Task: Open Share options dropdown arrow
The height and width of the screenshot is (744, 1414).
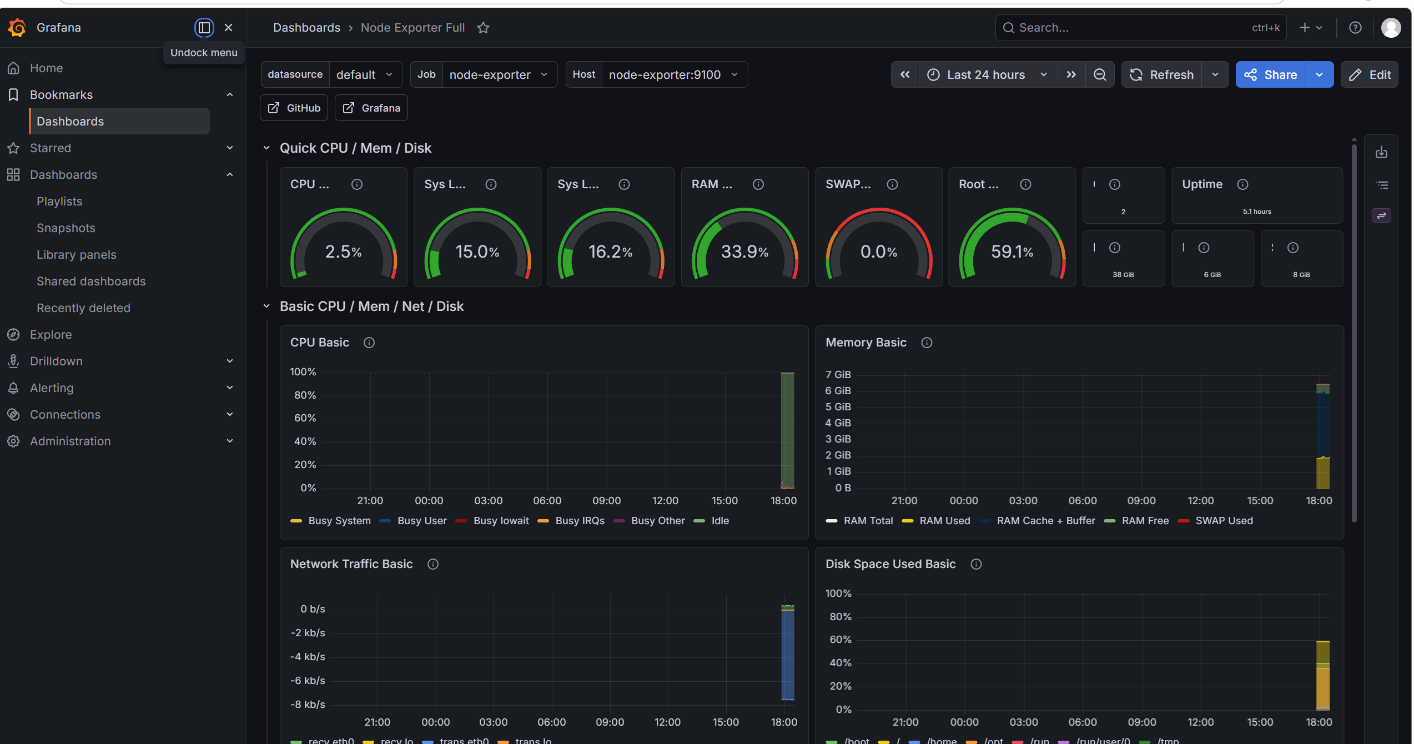Action: (1320, 74)
